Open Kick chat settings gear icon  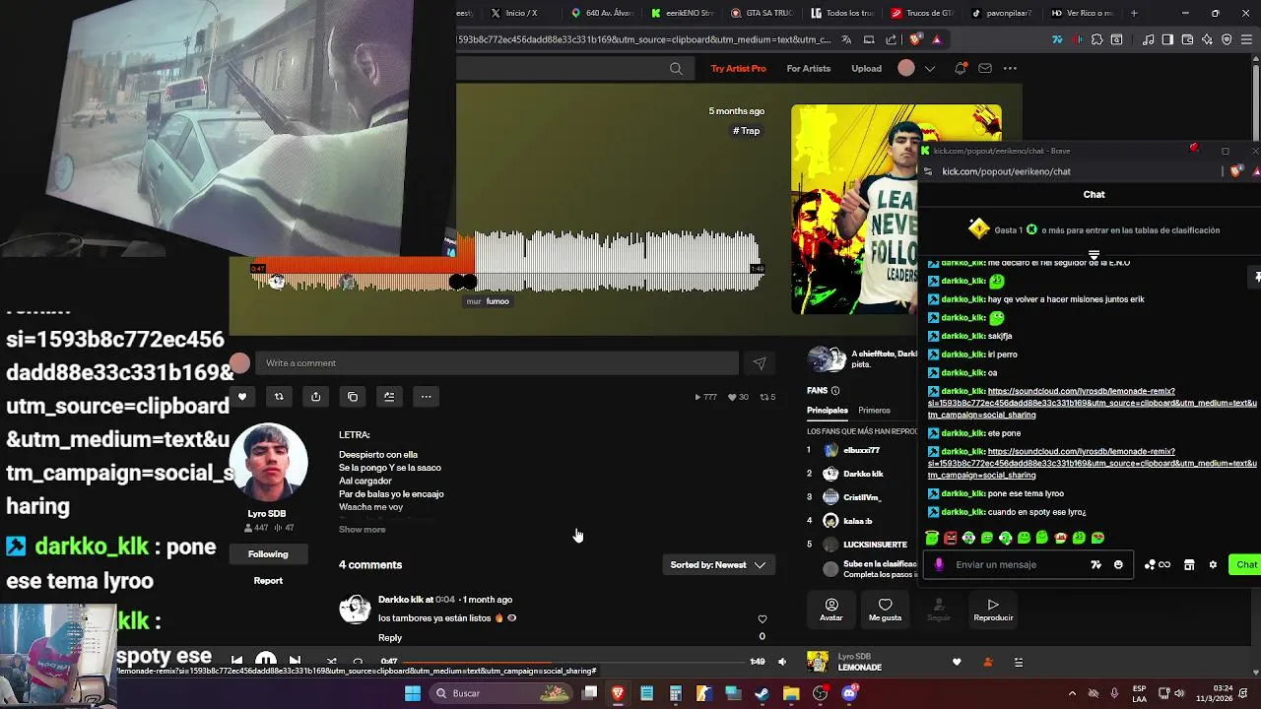click(x=1213, y=564)
